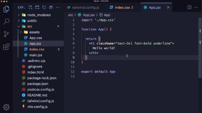Switch to index.css tab
Viewport: 202px width, 113px height.
121,8
